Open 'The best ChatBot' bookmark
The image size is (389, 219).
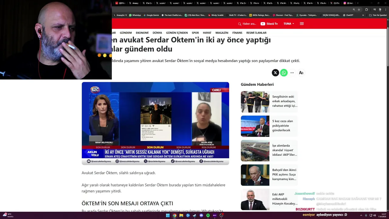[x=172, y=15]
